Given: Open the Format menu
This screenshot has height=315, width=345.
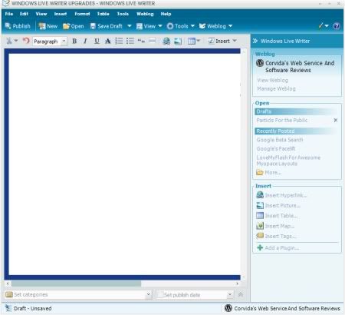Looking at the screenshot, I should [82, 14].
